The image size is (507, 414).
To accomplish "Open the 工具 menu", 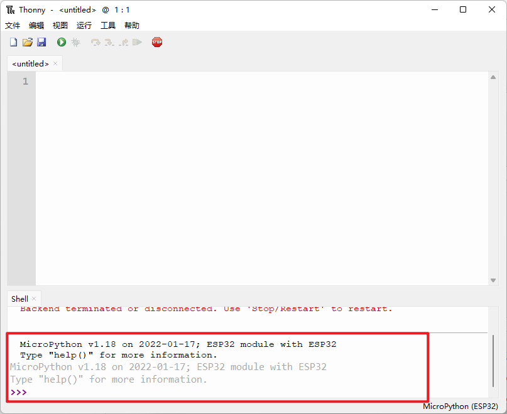I will pyautogui.click(x=108, y=25).
